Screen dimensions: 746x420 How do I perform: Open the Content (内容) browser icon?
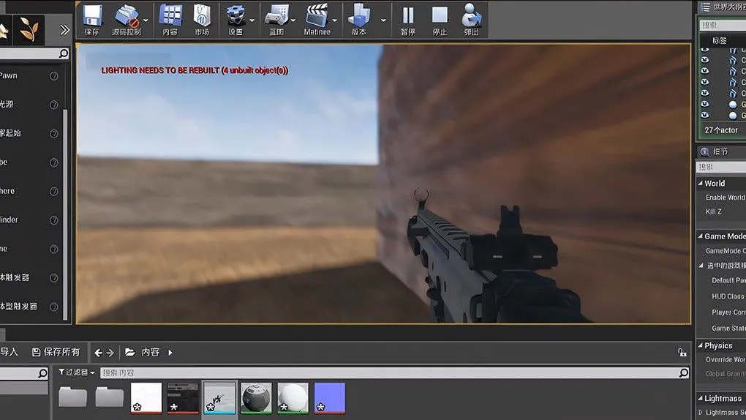pos(170,15)
